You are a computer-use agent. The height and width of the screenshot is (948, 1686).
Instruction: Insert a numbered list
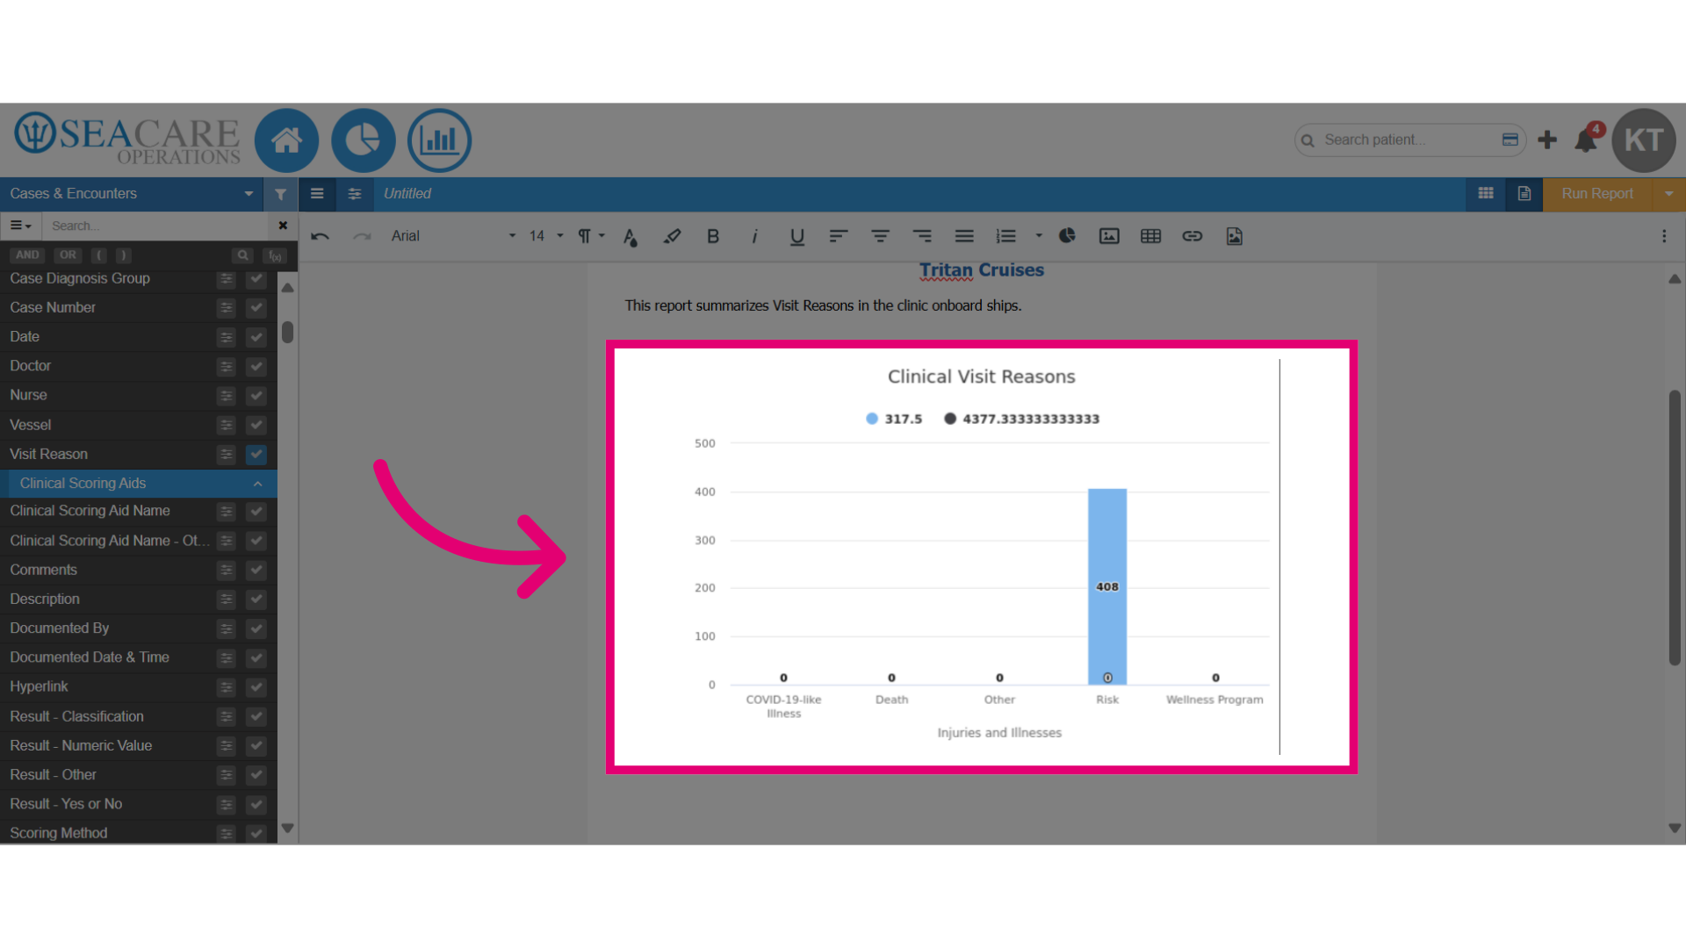tap(1006, 236)
